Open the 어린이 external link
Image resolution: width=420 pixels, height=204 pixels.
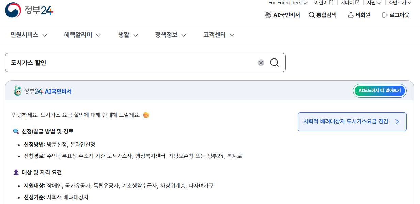(324, 3)
